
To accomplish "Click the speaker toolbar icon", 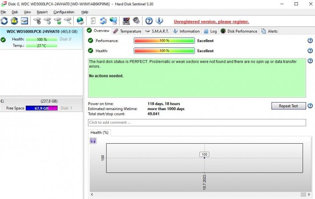I will (136, 21).
